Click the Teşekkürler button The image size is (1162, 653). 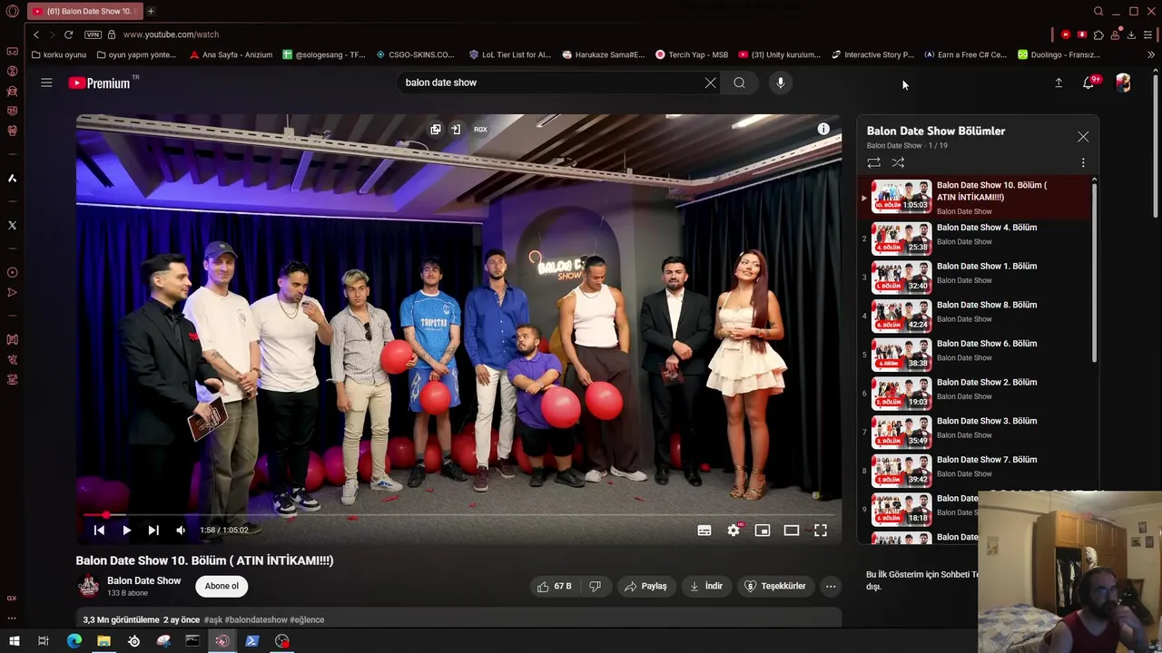click(x=775, y=586)
